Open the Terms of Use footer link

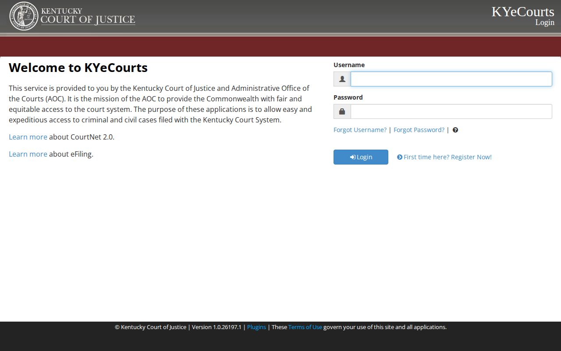coord(305,327)
